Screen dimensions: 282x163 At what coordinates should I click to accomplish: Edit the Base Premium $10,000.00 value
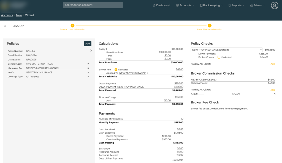[x=165, y=52]
